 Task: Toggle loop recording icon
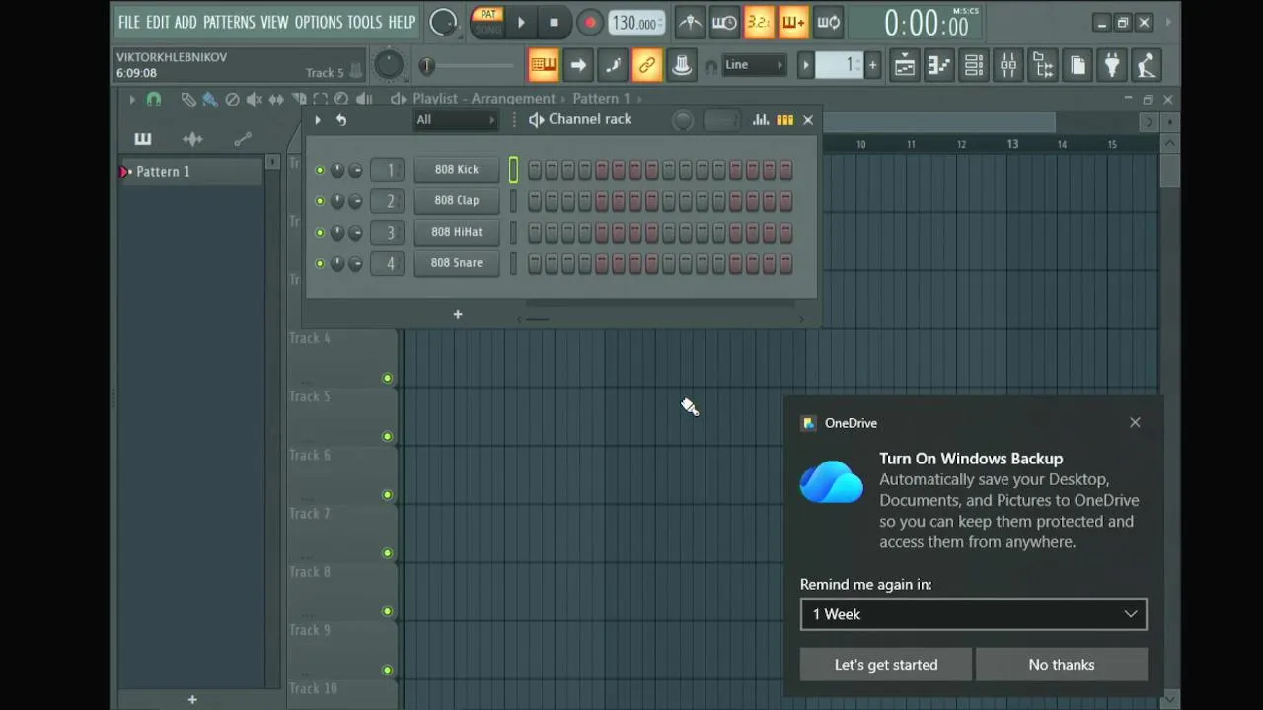coord(829,22)
